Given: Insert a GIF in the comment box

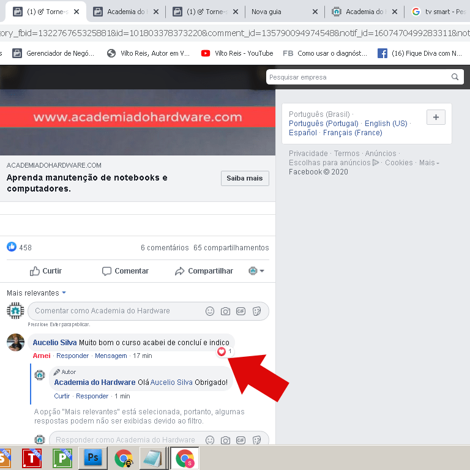Looking at the screenshot, I should pos(241,311).
